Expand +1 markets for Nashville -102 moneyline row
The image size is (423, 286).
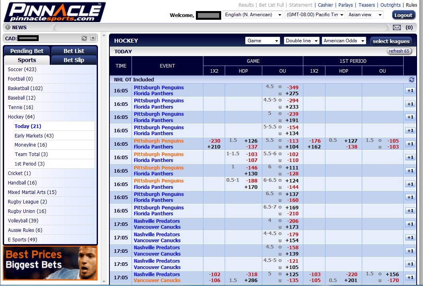click(x=410, y=277)
